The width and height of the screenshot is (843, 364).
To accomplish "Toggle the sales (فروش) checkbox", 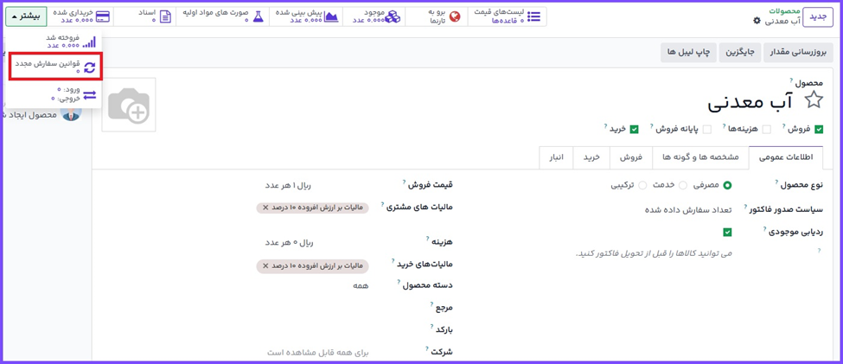I will coord(818,129).
